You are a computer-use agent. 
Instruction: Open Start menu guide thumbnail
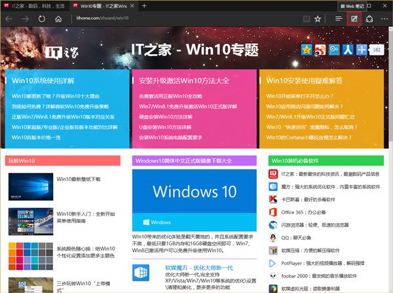tap(31, 222)
